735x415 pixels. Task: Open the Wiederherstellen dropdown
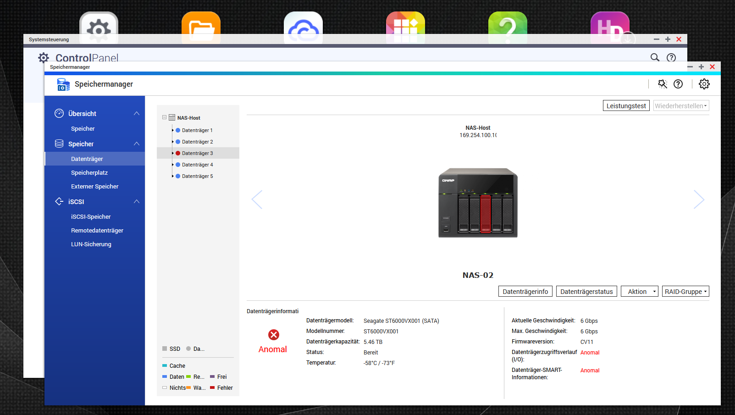[x=681, y=106]
